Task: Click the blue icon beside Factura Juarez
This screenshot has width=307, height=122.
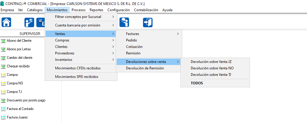Action: [3, 118]
